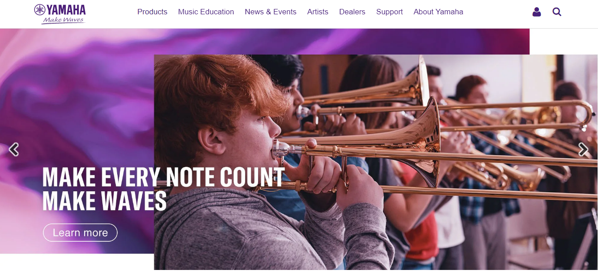The image size is (598, 274).
Task: Click the Yamaha tuning fork emblem
Action: point(40,9)
